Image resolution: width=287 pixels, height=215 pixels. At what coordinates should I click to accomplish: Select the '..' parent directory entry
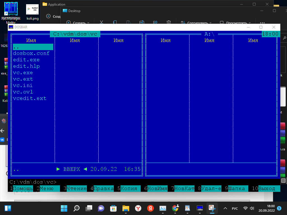click(x=33, y=47)
